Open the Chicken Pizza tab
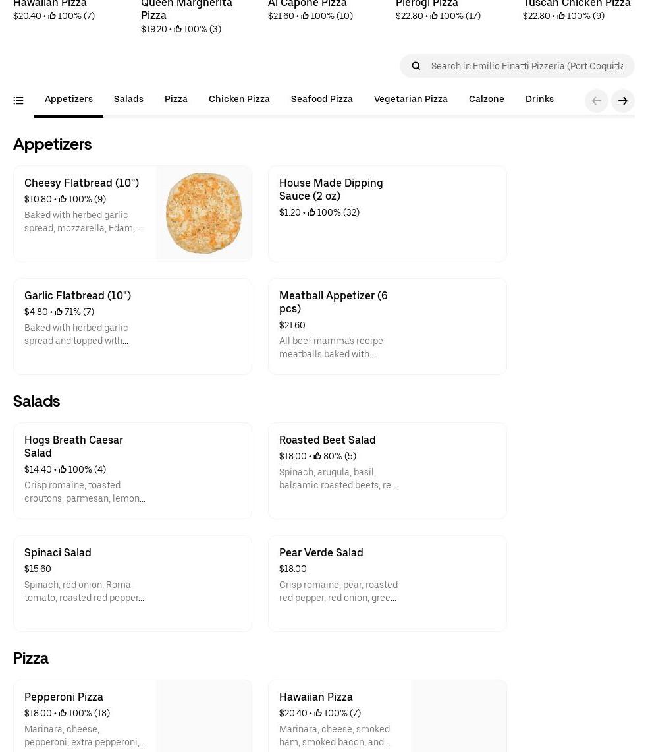Screen dimensions: 648x752 coord(239,99)
